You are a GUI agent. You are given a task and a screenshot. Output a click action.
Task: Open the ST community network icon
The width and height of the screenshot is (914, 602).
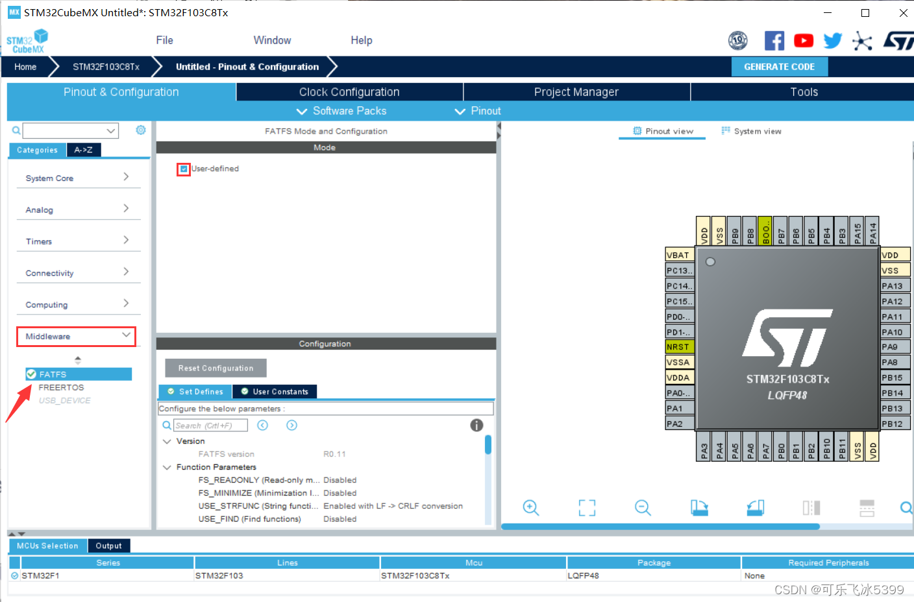click(862, 41)
